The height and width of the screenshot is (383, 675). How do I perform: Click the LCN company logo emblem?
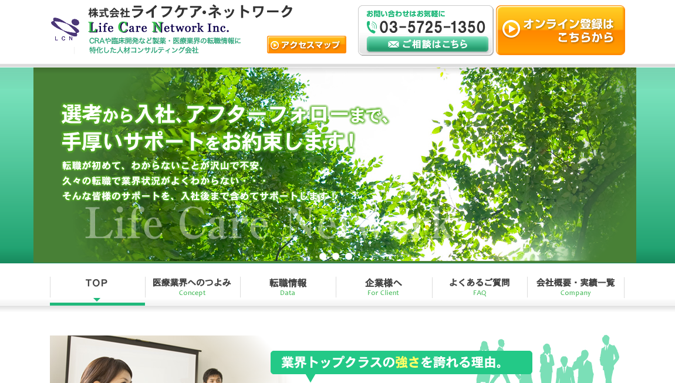(65, 28)
